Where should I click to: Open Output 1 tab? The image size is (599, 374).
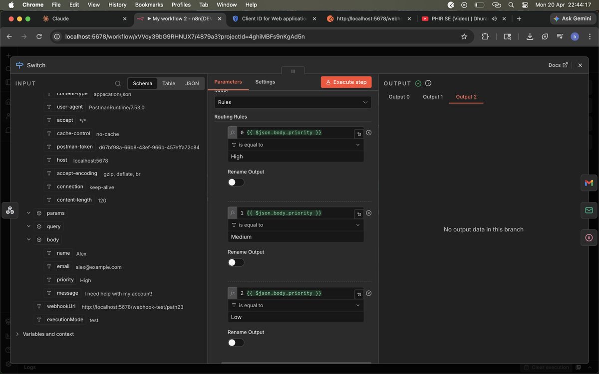[433, 97]
